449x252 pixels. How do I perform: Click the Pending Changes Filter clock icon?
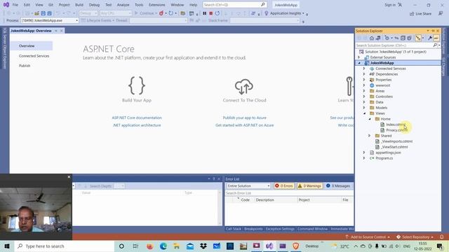pyautogui.click(x=387, y=38)
